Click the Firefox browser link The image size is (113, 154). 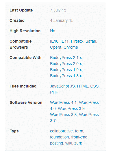tap(77, 41)
